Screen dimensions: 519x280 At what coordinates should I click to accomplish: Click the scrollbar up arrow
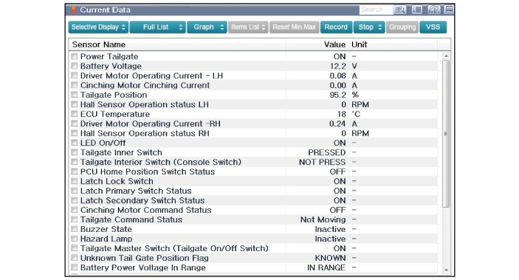point(446,56)
